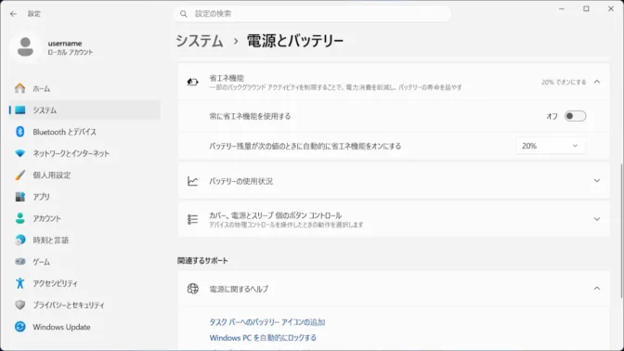Click the network Wi-Fi icon

[19, 153]
